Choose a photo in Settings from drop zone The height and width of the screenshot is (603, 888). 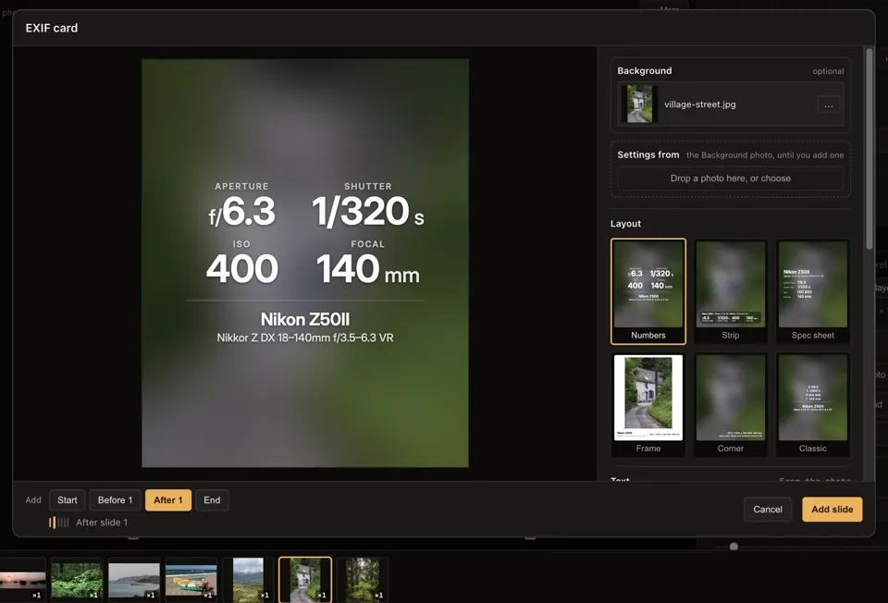(730, 178)
